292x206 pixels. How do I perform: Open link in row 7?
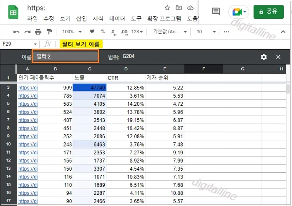[x=28, y=120]
